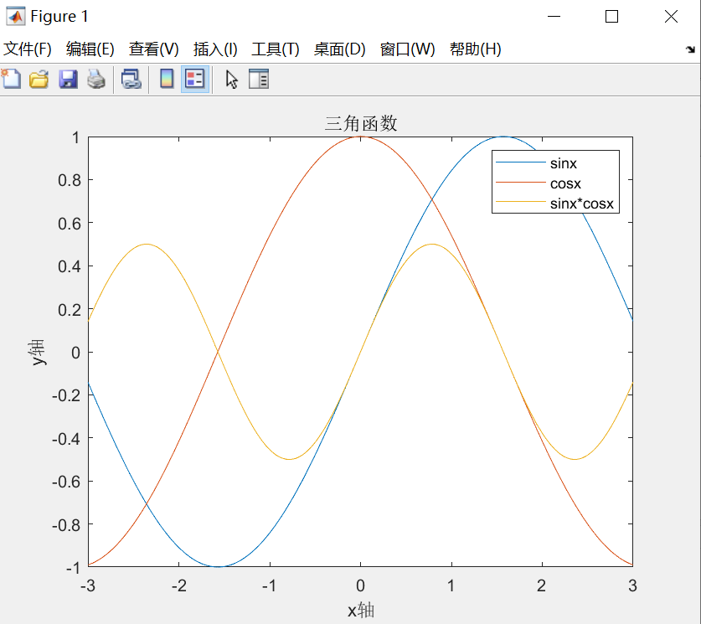Open a file using the folder icon
The width and height of the screenshot is (701, 624).
(38, 79)
